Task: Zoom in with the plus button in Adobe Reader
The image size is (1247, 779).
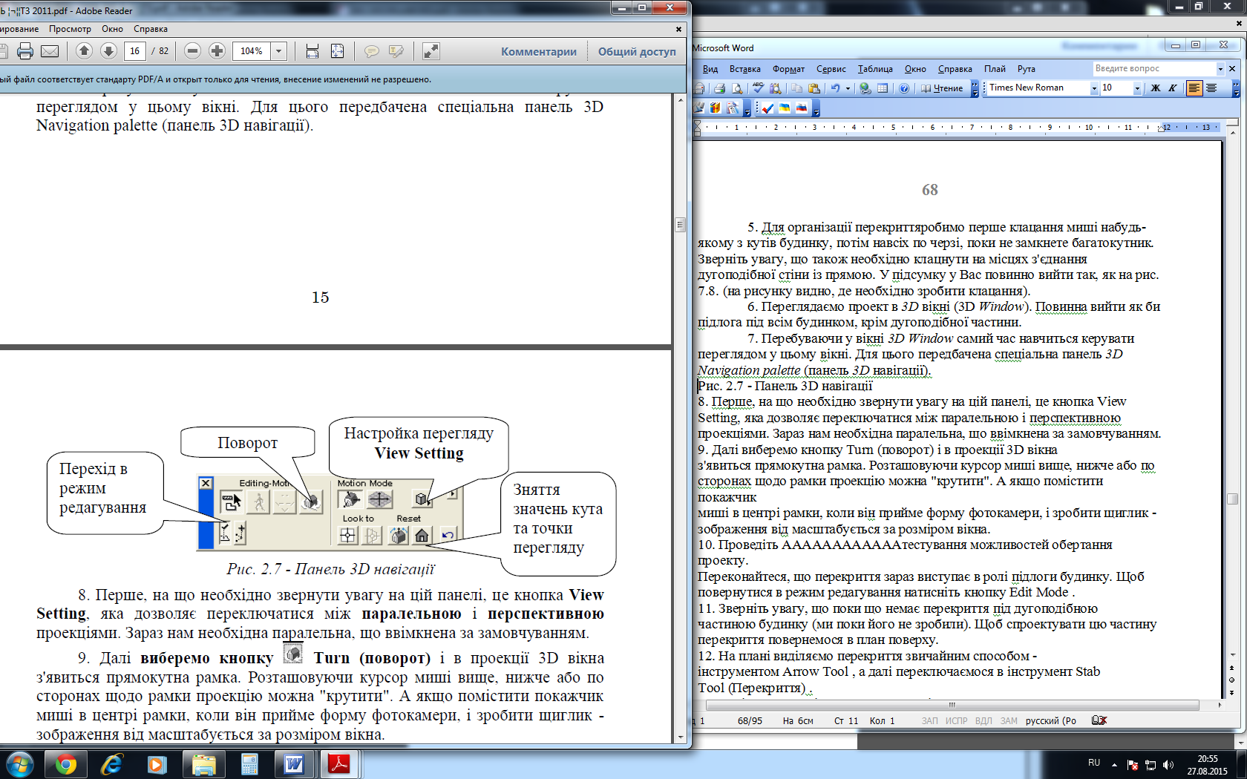Action: click(x=217, y=50)
